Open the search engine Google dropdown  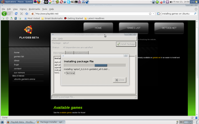point(159,14)
